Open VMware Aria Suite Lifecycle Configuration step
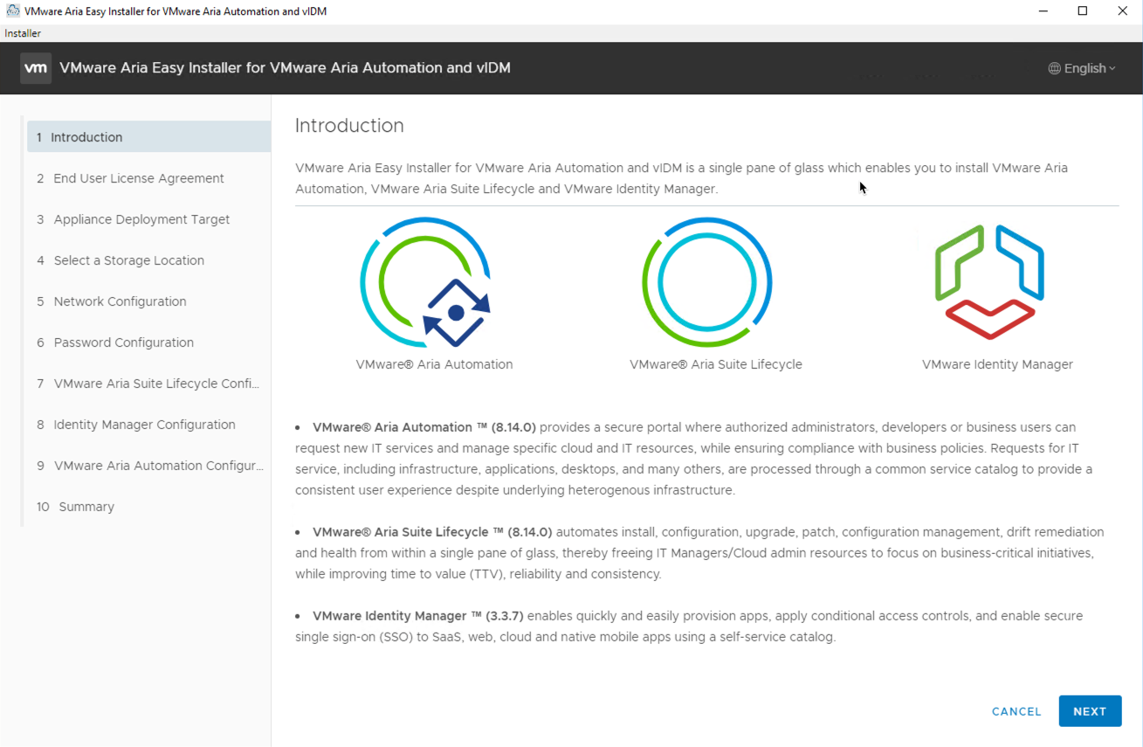Screen dimensions: 1143x747 point(149,384)
